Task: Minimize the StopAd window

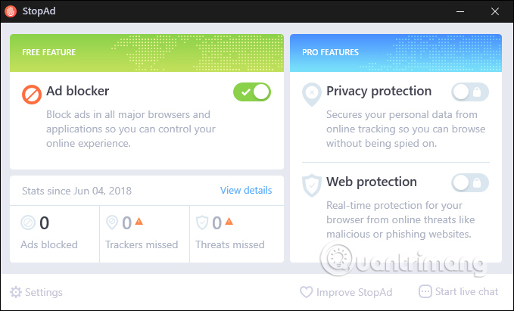Action: point(463,11)
